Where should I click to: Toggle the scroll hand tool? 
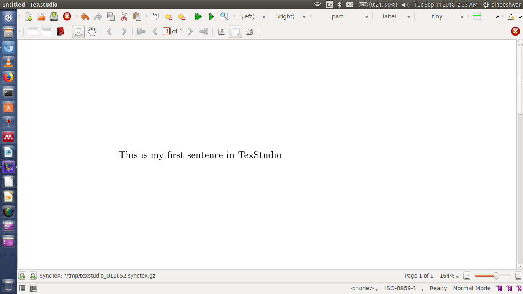coord(92,31)
